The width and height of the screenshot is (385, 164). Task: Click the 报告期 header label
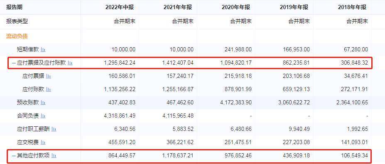pyautogui.click(x=14, y=7)
